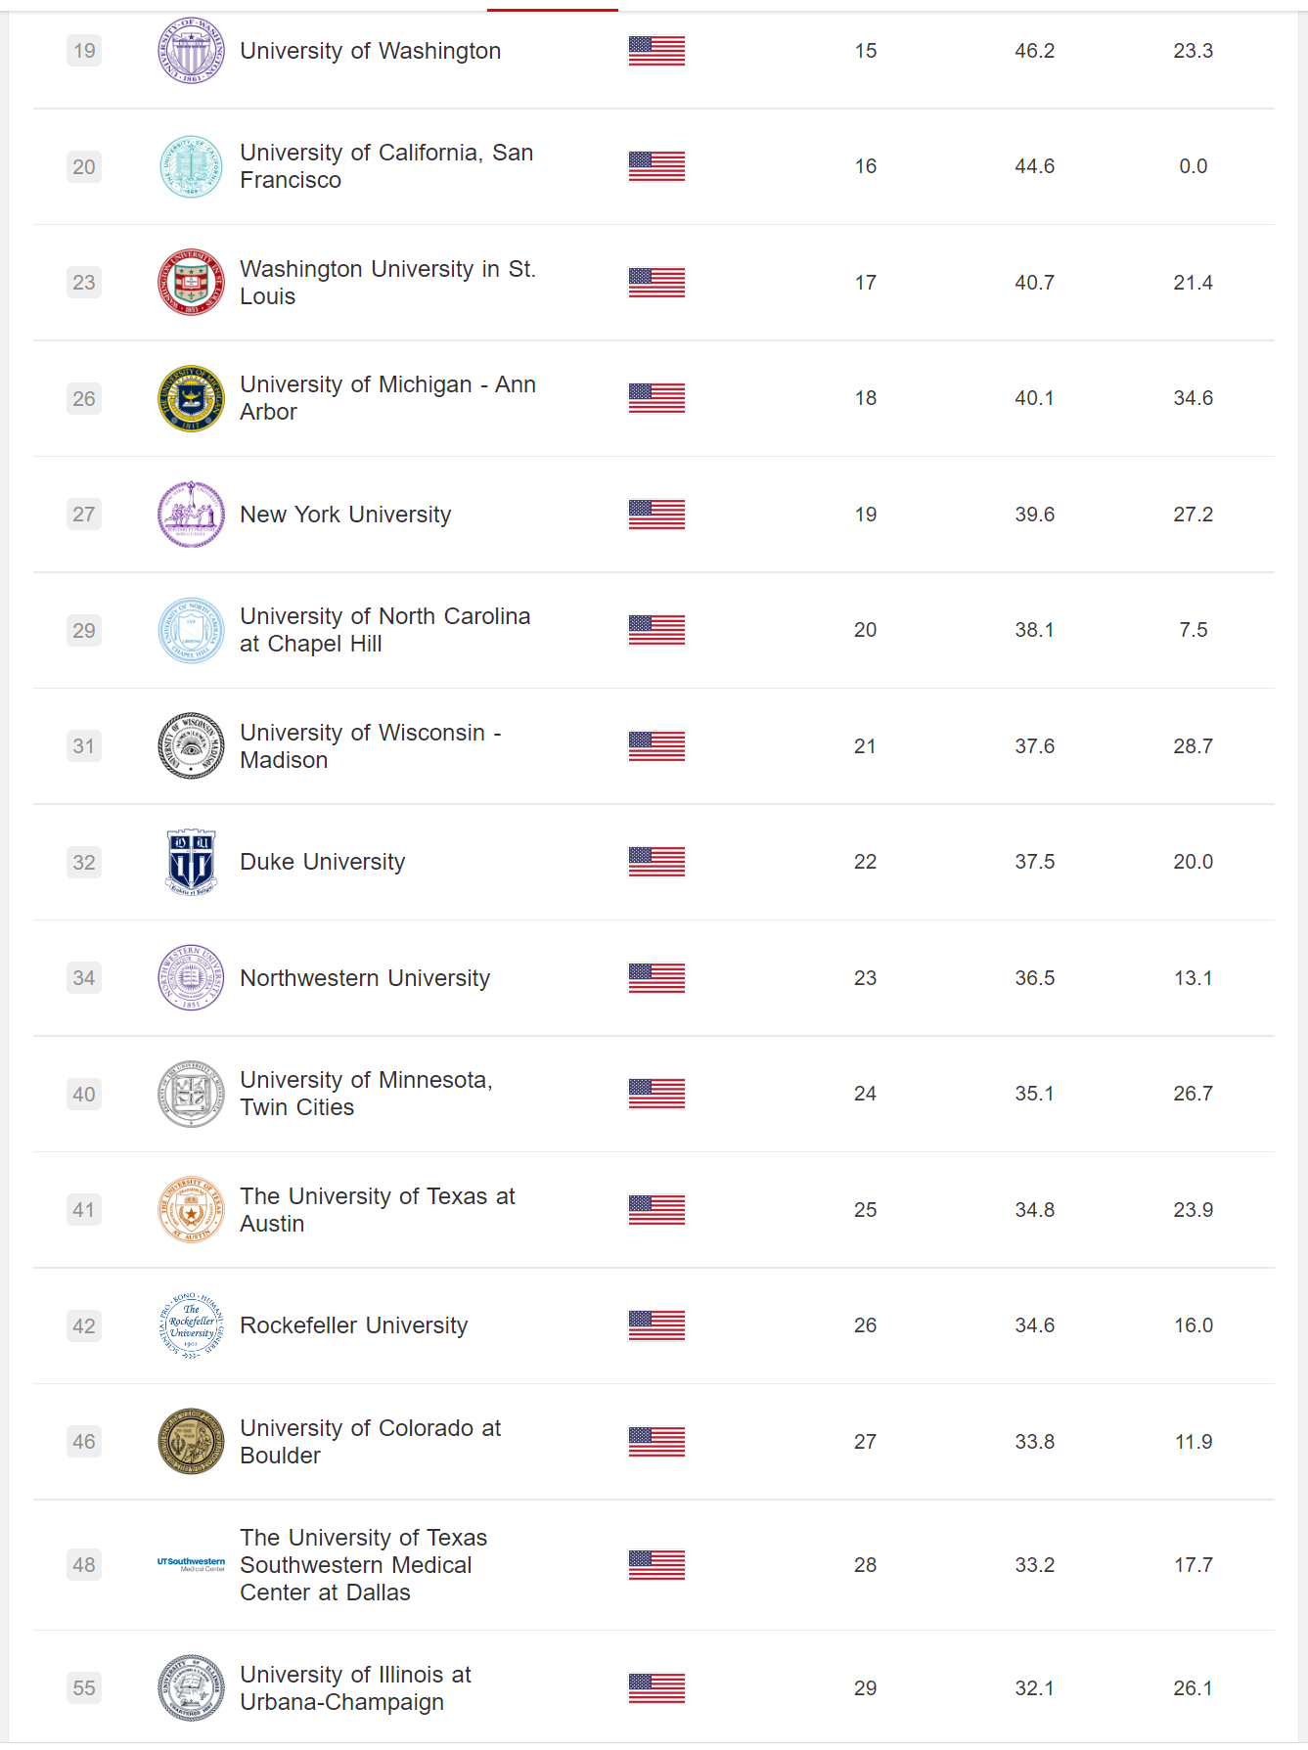
Task: Click the Duke University shield logo
Action: click(191, 862)
